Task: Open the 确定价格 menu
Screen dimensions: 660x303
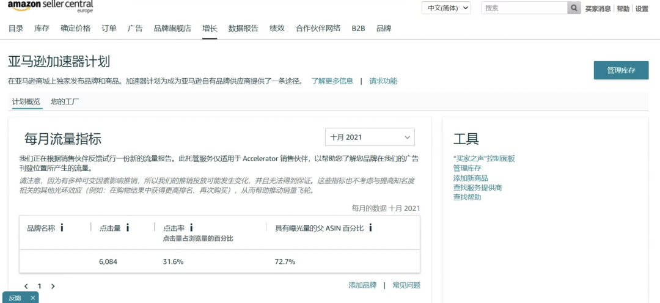Action: pos(75,29)
